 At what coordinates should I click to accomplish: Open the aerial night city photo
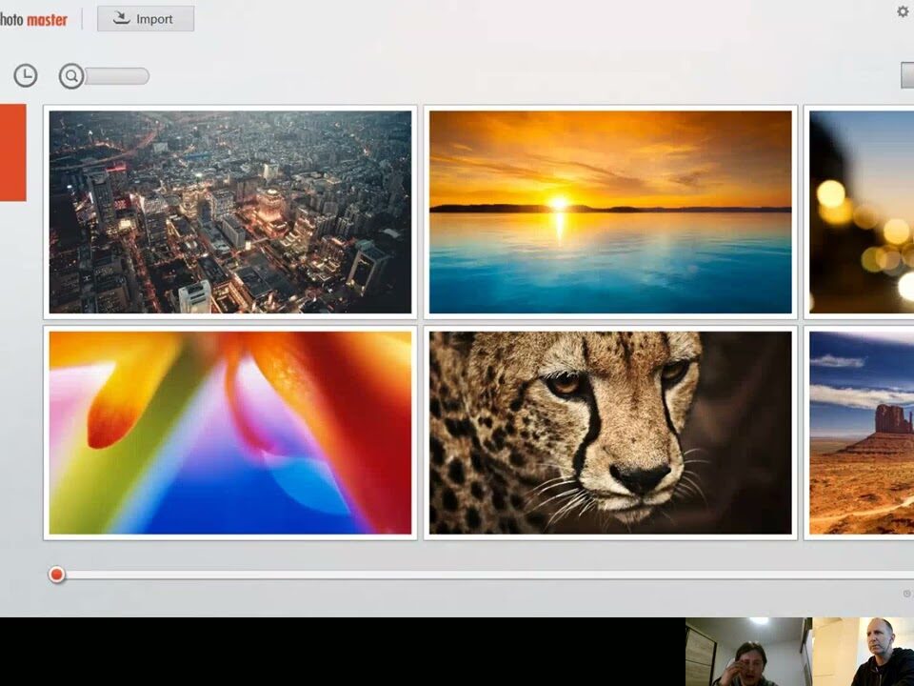tap(230, 212)
